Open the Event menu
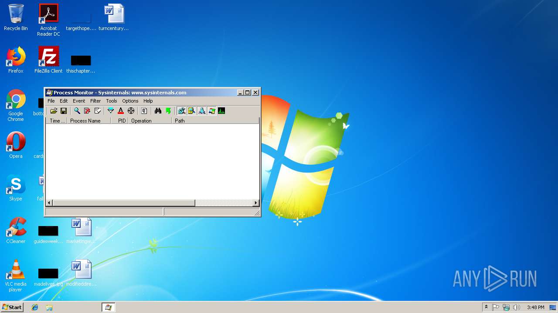 (79, 101)
